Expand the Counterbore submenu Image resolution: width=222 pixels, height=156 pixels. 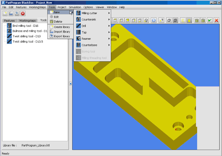[109, 45]
